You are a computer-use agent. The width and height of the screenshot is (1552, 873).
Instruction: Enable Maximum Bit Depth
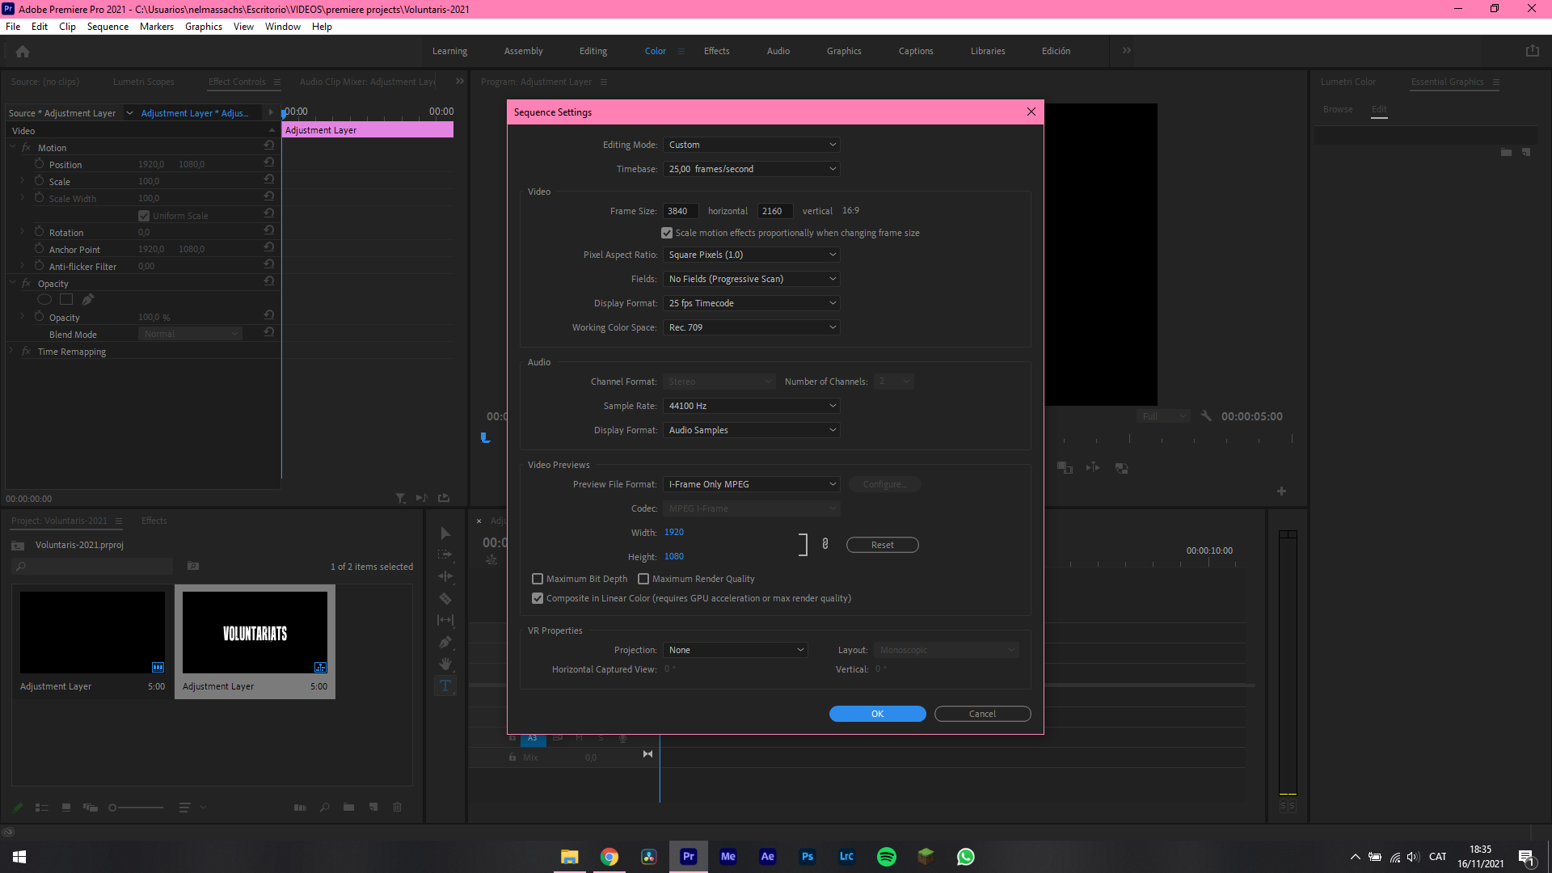click(538, 579)
